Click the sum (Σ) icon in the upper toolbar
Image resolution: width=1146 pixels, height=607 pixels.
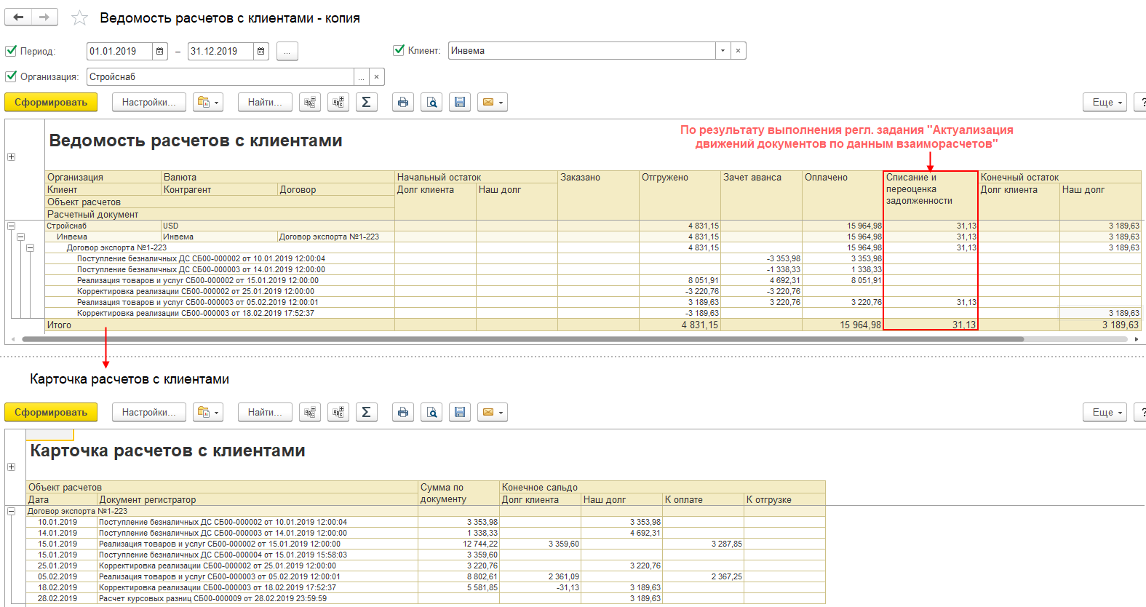coord(366,103)
